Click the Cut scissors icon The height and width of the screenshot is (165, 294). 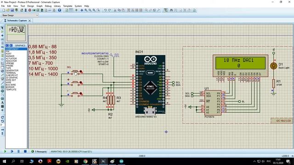click(115, 10)
